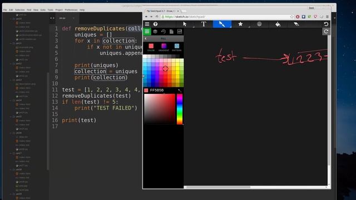Collapse the ex12 folder in sidebar
This screenshot has height=200, width=356.
[11, 64]
